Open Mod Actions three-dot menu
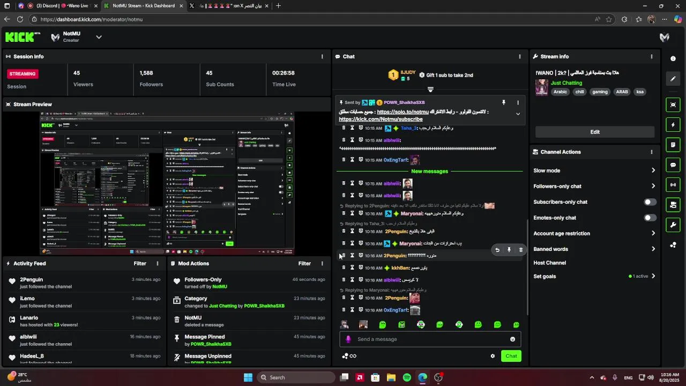The width and height of the screenshot is (686, 386). pos(322,263)
